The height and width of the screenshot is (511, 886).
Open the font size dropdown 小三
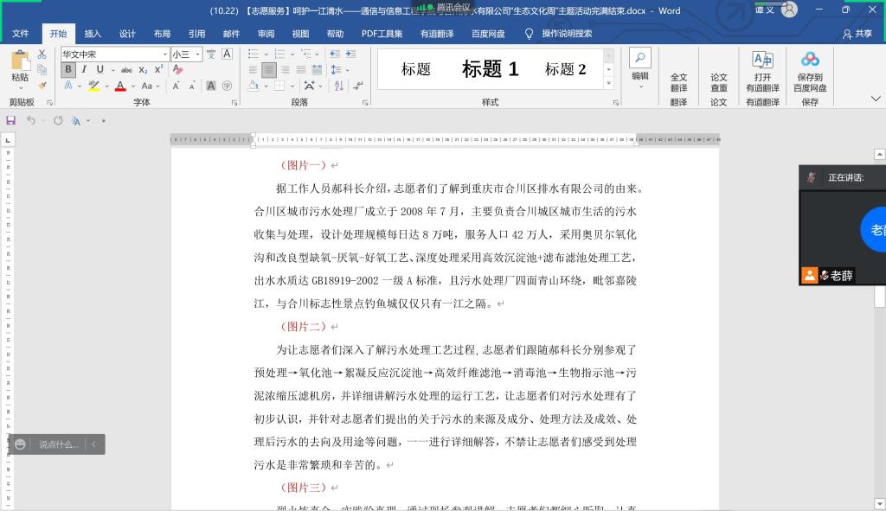(198, 54)
